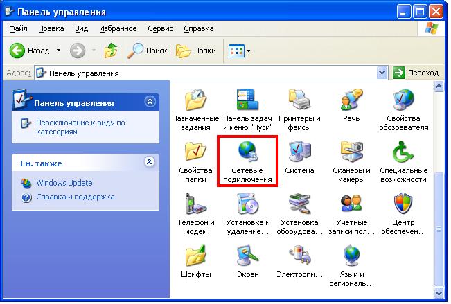This screenshot has height=304, width=451.
Task: Maximize the Панель управления window
Action: [x=420, y=12]
